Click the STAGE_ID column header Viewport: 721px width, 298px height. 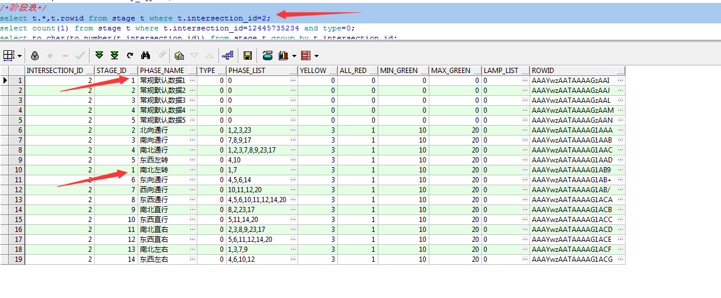coord(111,71)
